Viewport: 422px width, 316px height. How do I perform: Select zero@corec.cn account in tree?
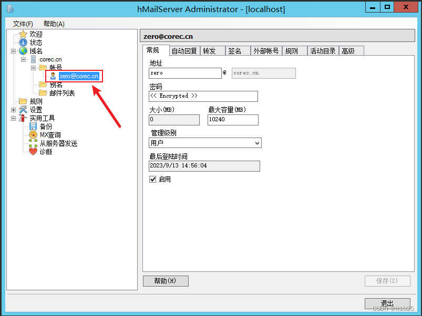pyautogui.click(x=79, y=76)
